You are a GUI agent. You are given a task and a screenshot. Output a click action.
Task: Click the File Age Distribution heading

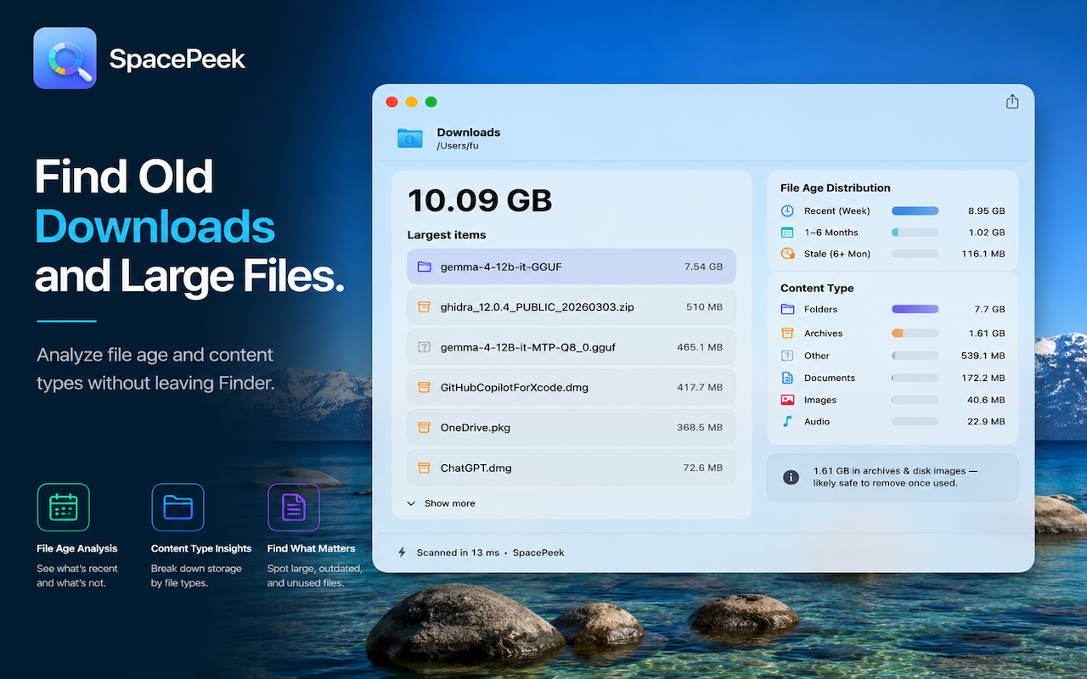(x=836, y=188)
